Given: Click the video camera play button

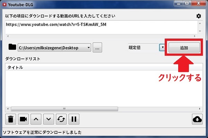Looking at the screenshot, I should pyautogui.click(x=23, y=119).
